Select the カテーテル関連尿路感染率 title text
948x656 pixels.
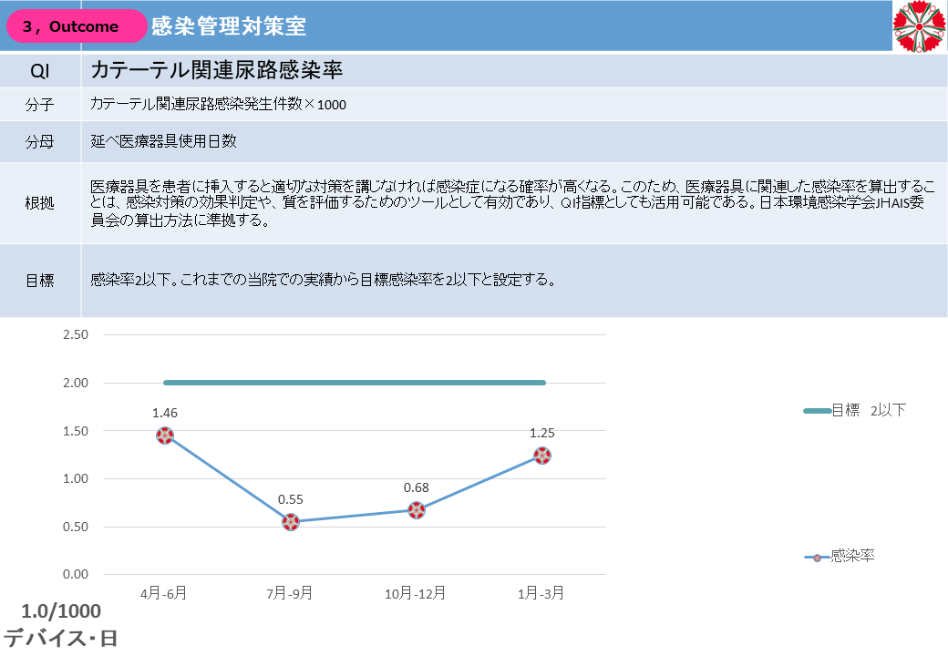tap(216, 70)
